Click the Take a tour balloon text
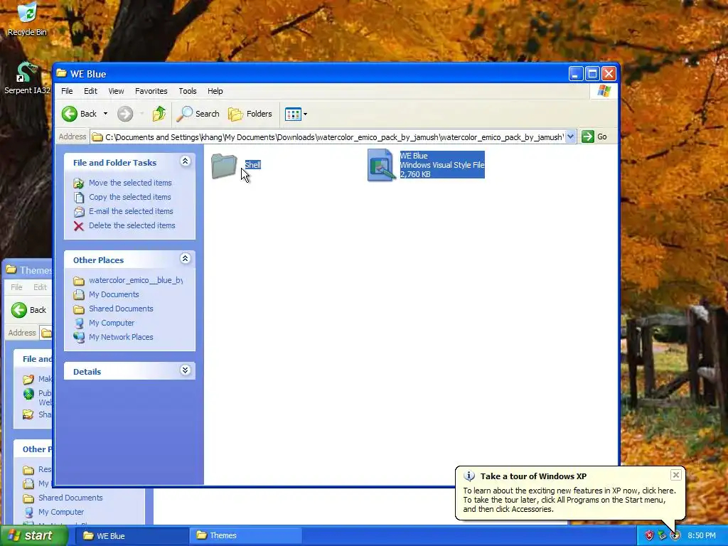Viewport: 728px width, 546px height. click(x=569, y=500)
